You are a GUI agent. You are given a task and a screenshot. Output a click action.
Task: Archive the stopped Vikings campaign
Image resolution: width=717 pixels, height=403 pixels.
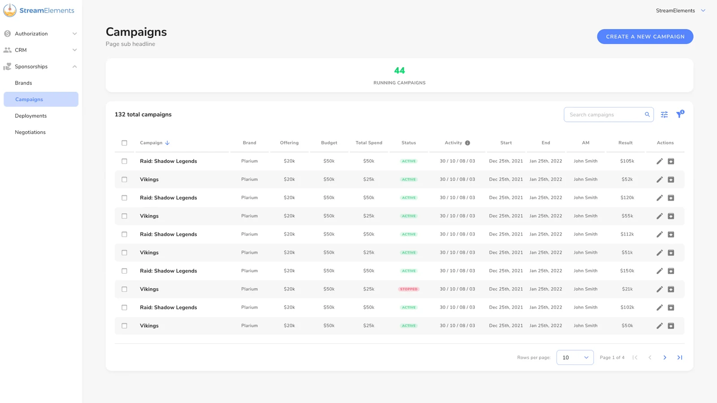[x=671, y=289]
